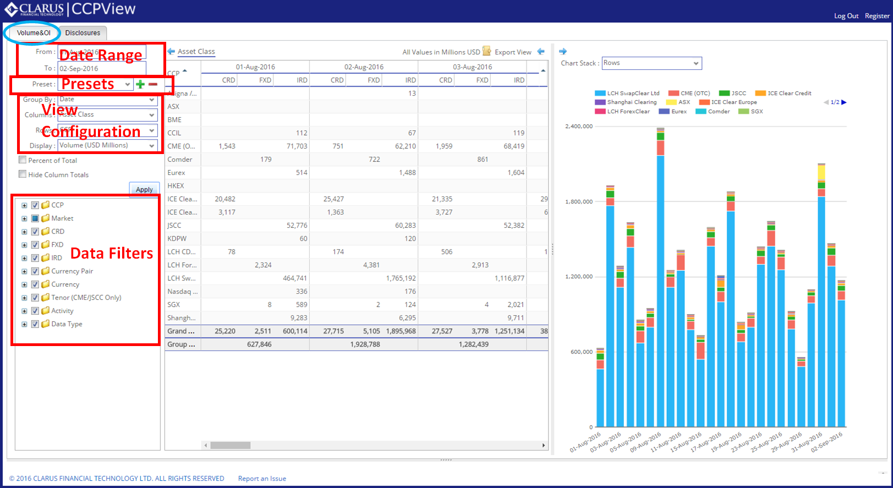Go to previous legend page arrow
Viewport: 893px width, 488px height.
tap(826, 102)
